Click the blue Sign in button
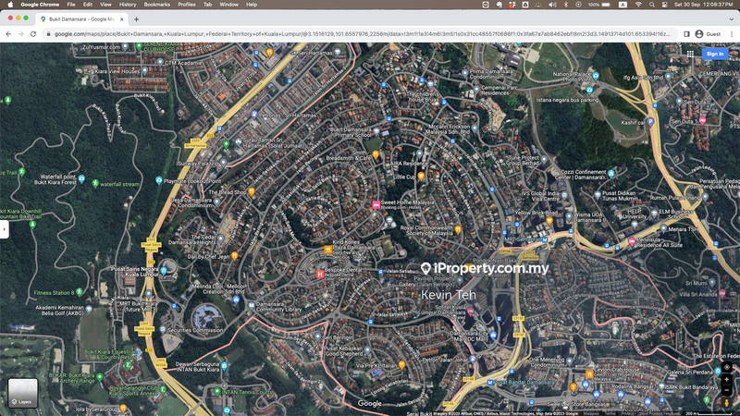740x416 pixels. [x=715, y=54]
